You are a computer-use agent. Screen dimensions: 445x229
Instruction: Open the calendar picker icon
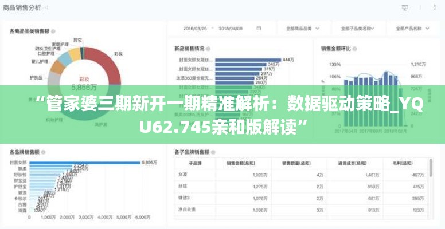point(259,29)
